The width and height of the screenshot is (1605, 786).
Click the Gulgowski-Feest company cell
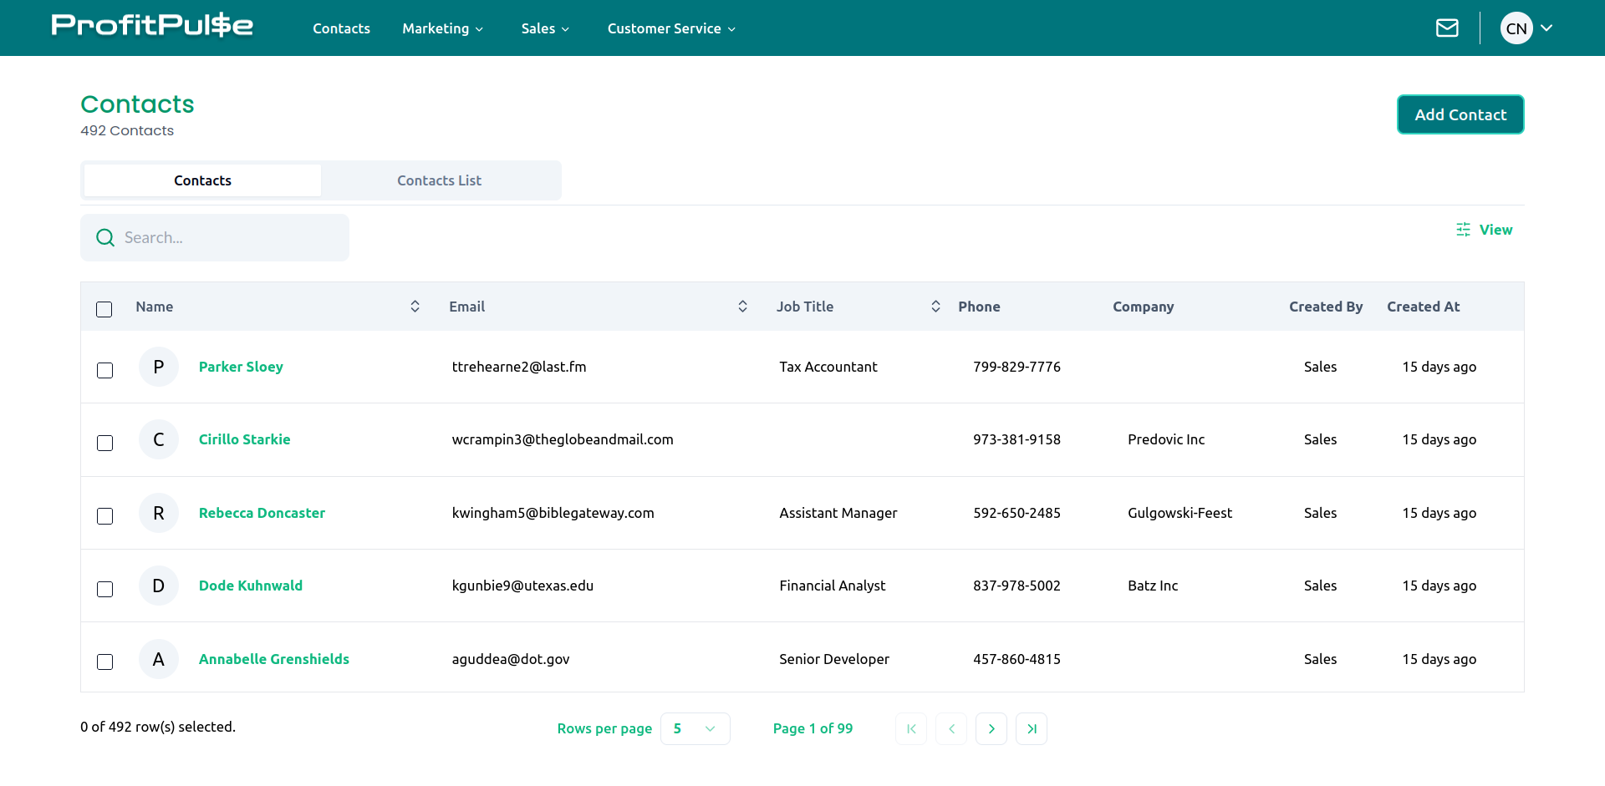point(1180,513)
